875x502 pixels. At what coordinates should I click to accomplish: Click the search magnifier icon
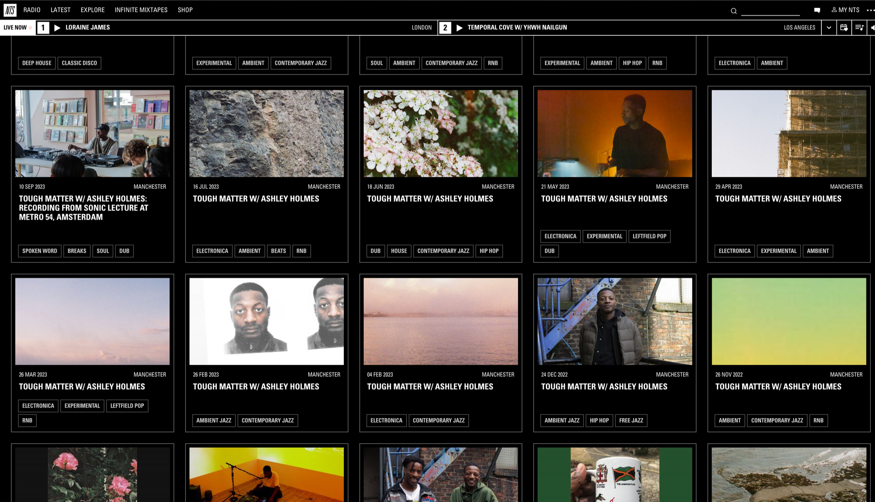pos(734,11)
